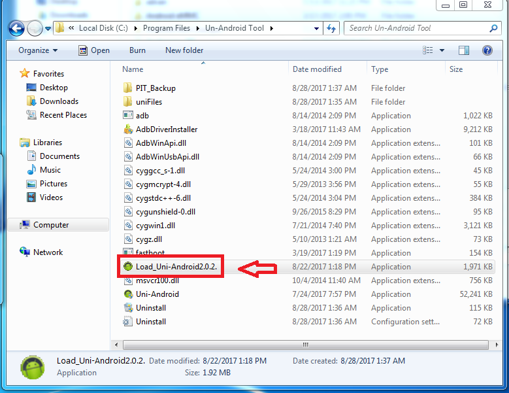Click Local Disk (C:) in address bar
The height and width of the screenshot is (393, 509).
(x=103, y=28)
